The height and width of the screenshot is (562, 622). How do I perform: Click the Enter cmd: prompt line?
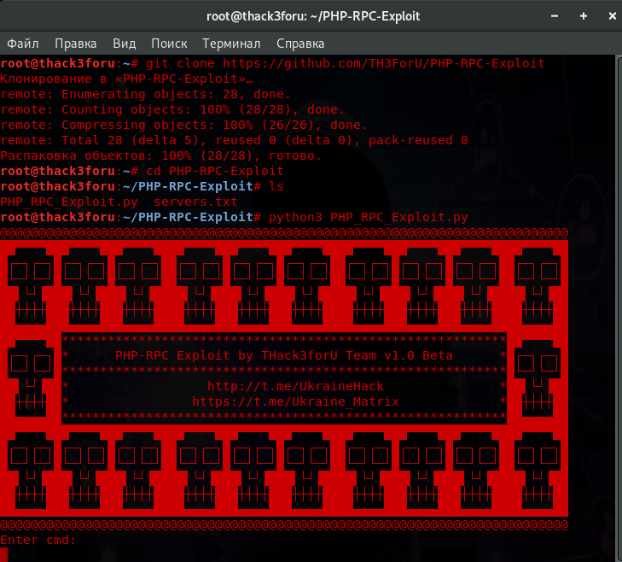(x=38, y=540)
